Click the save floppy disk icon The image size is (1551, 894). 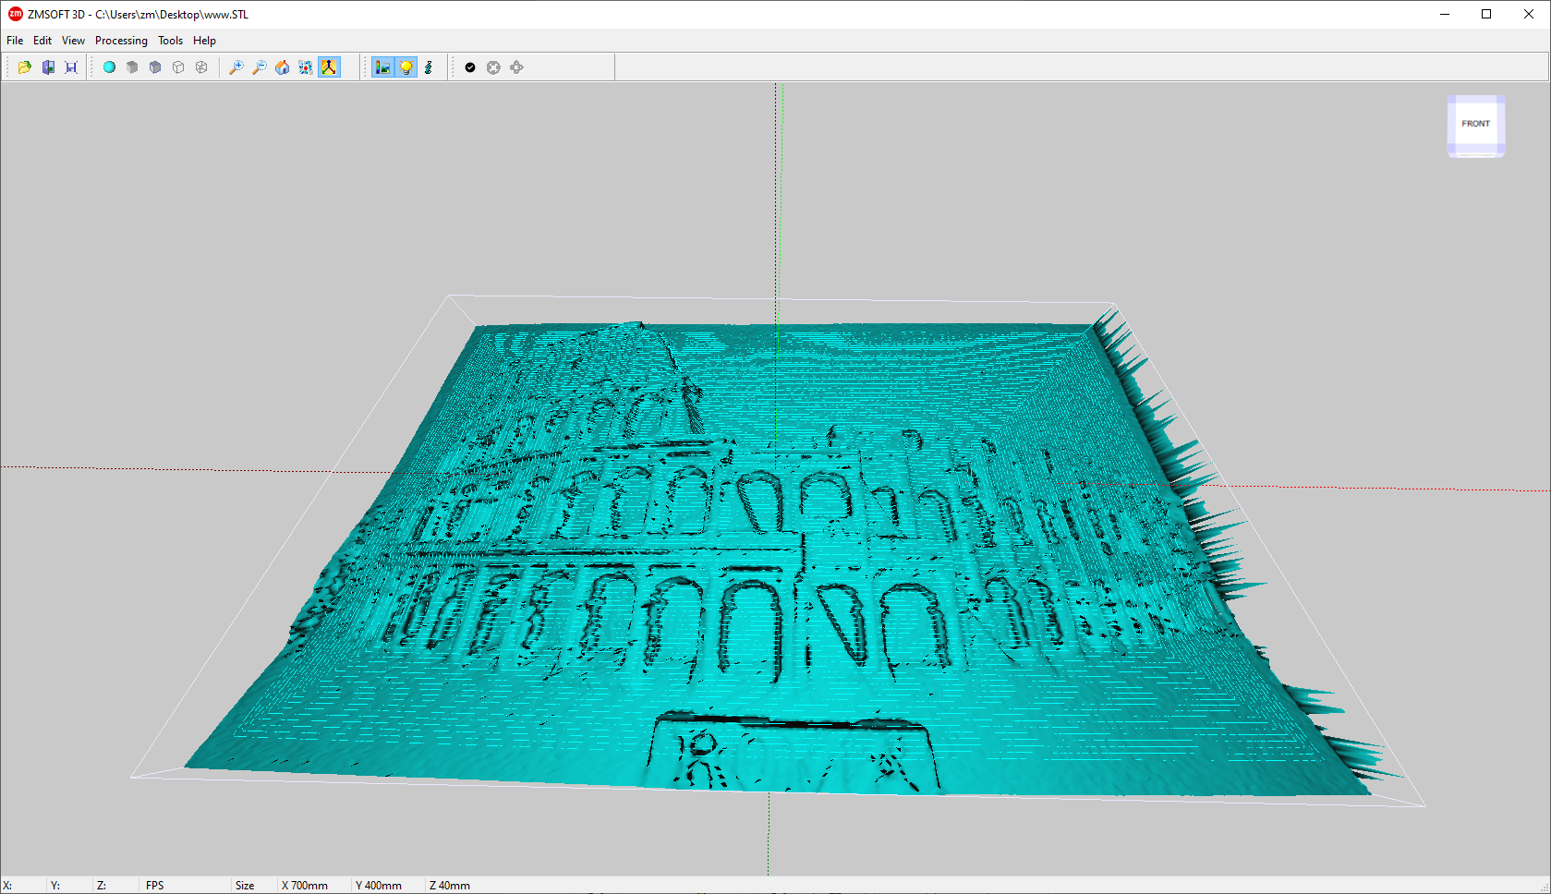pyautogui.click(x=71, y=67)
